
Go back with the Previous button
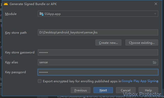click(80, 90)
